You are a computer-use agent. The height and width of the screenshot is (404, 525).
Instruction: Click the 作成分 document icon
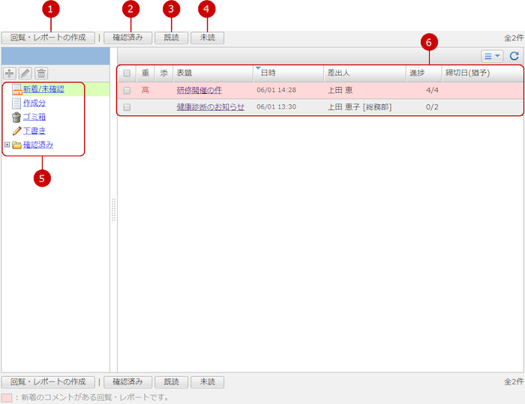click(16, 103)
